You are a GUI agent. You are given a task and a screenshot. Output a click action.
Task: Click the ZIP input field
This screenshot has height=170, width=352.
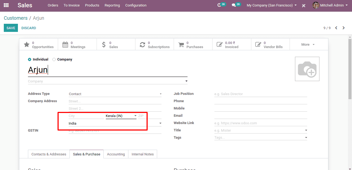(150, 116)
